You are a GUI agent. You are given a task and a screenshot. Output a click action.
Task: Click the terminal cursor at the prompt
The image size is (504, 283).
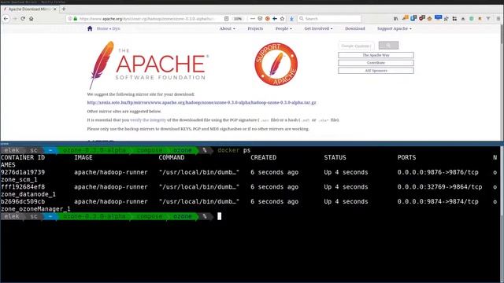coord(219,216)
